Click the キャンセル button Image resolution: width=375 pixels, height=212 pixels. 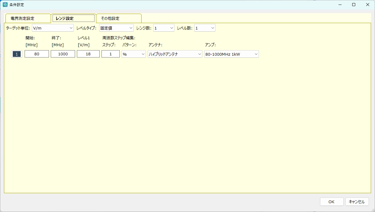pos(357,202)
